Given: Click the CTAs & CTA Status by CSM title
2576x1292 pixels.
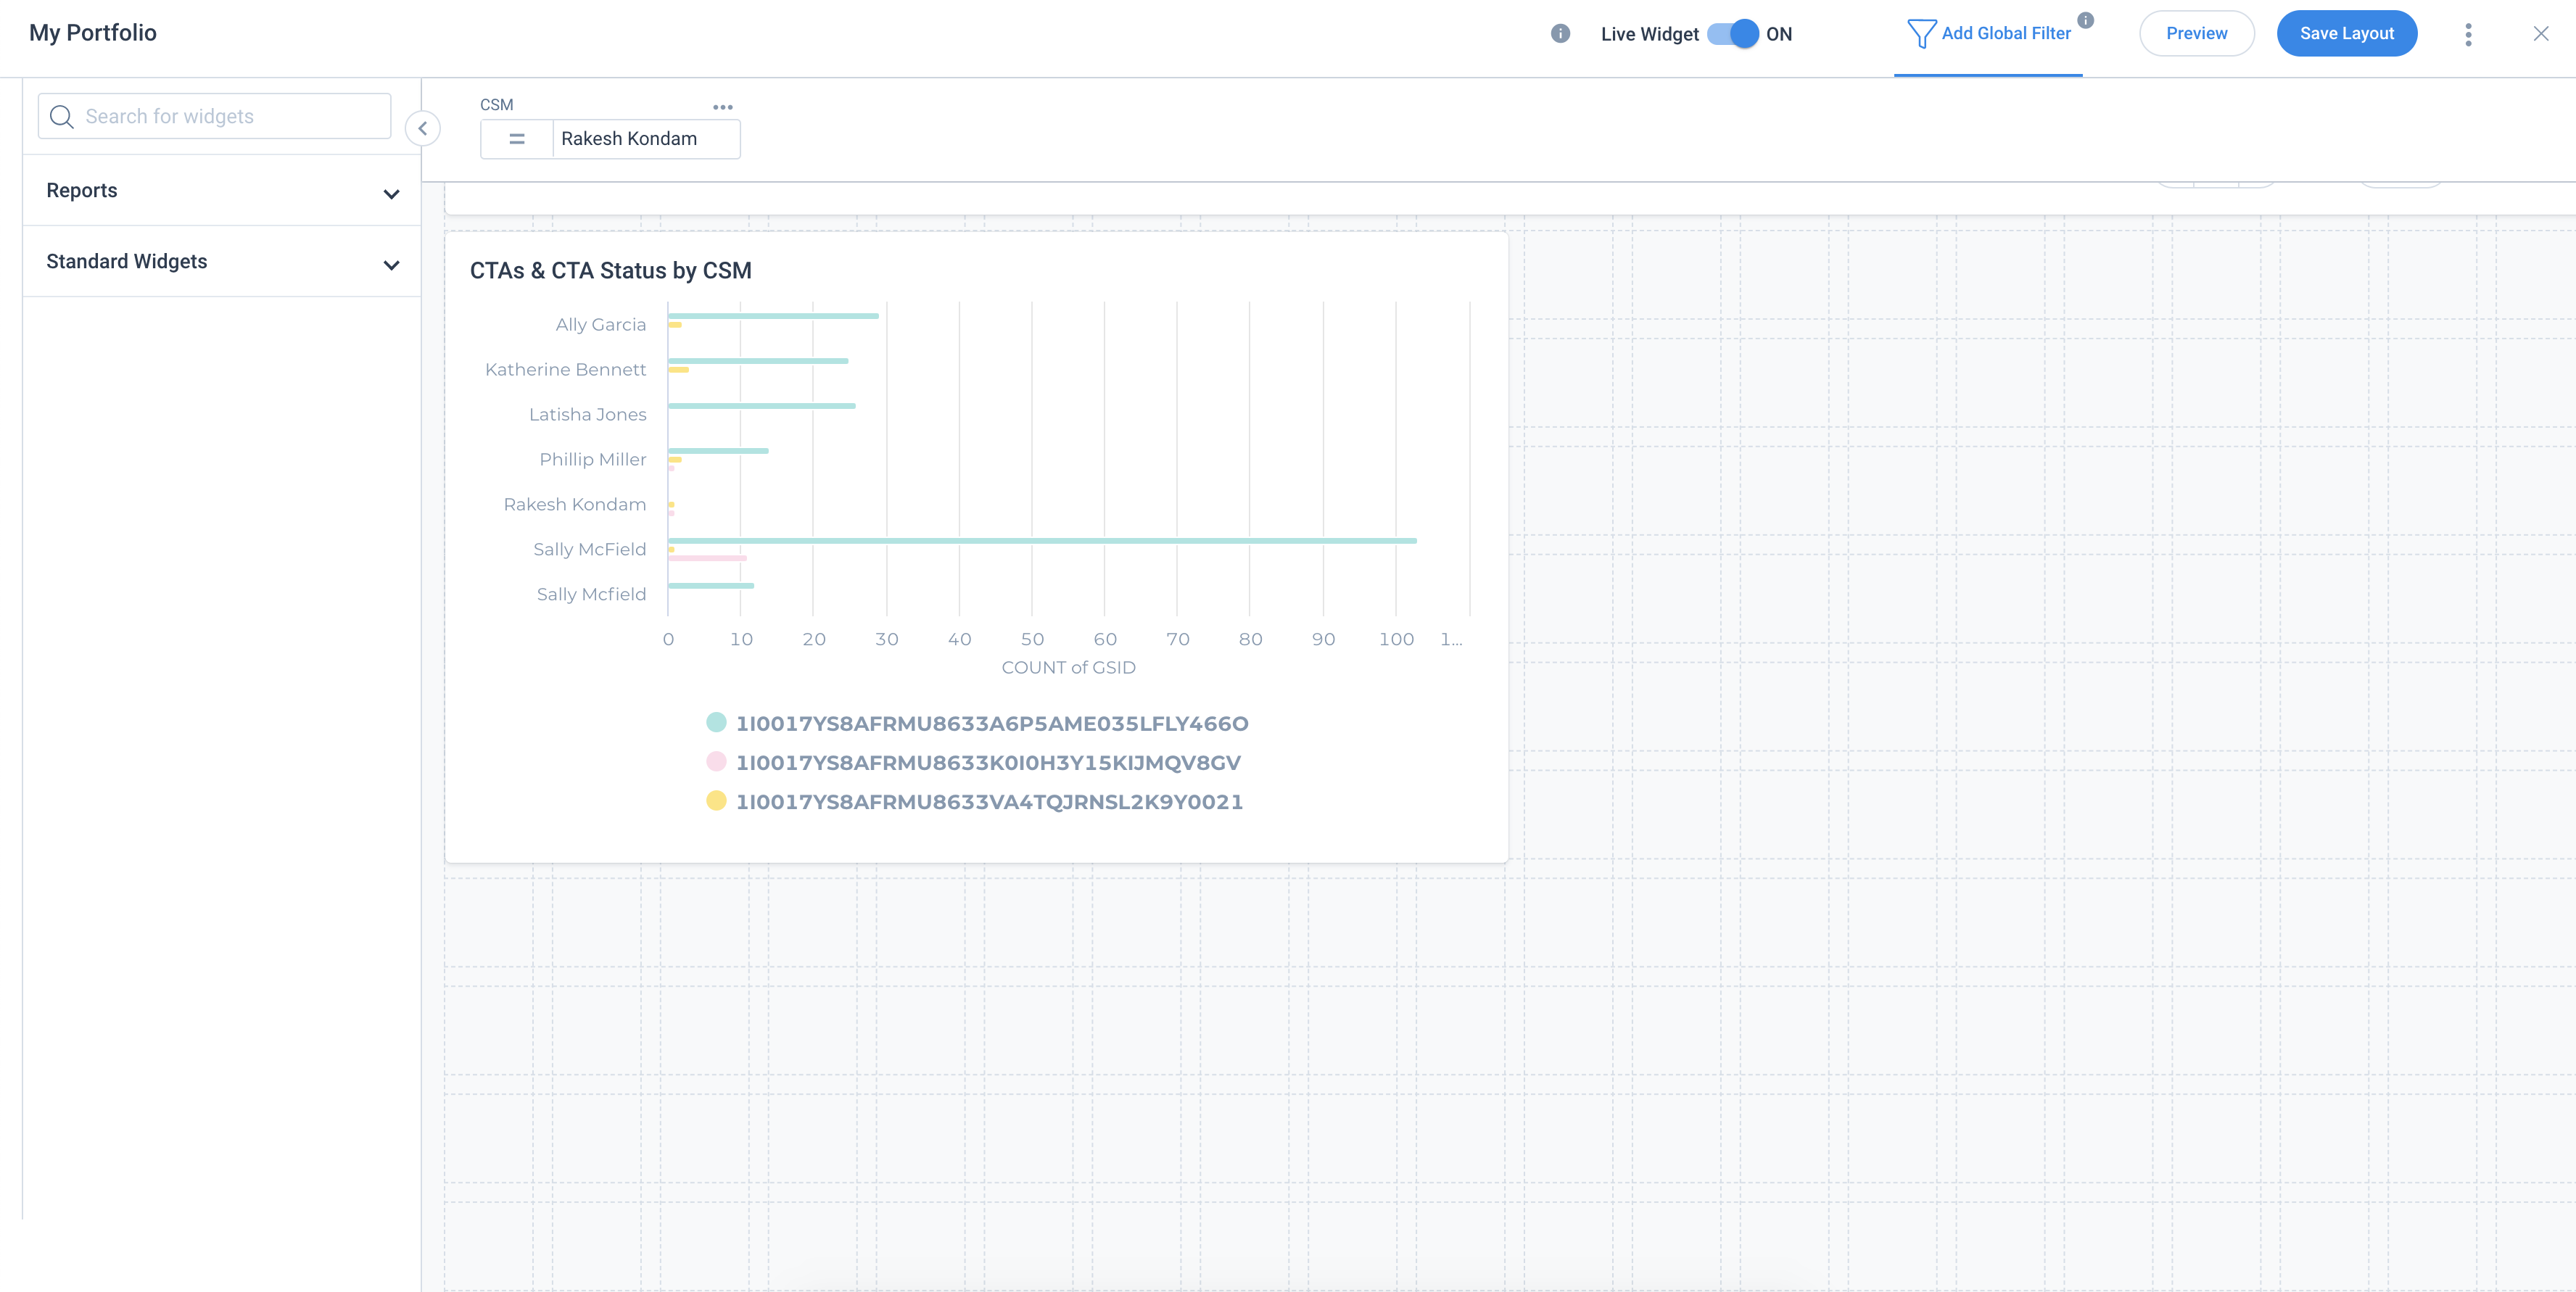Looking at the screenshot, I should pos(611,270).
